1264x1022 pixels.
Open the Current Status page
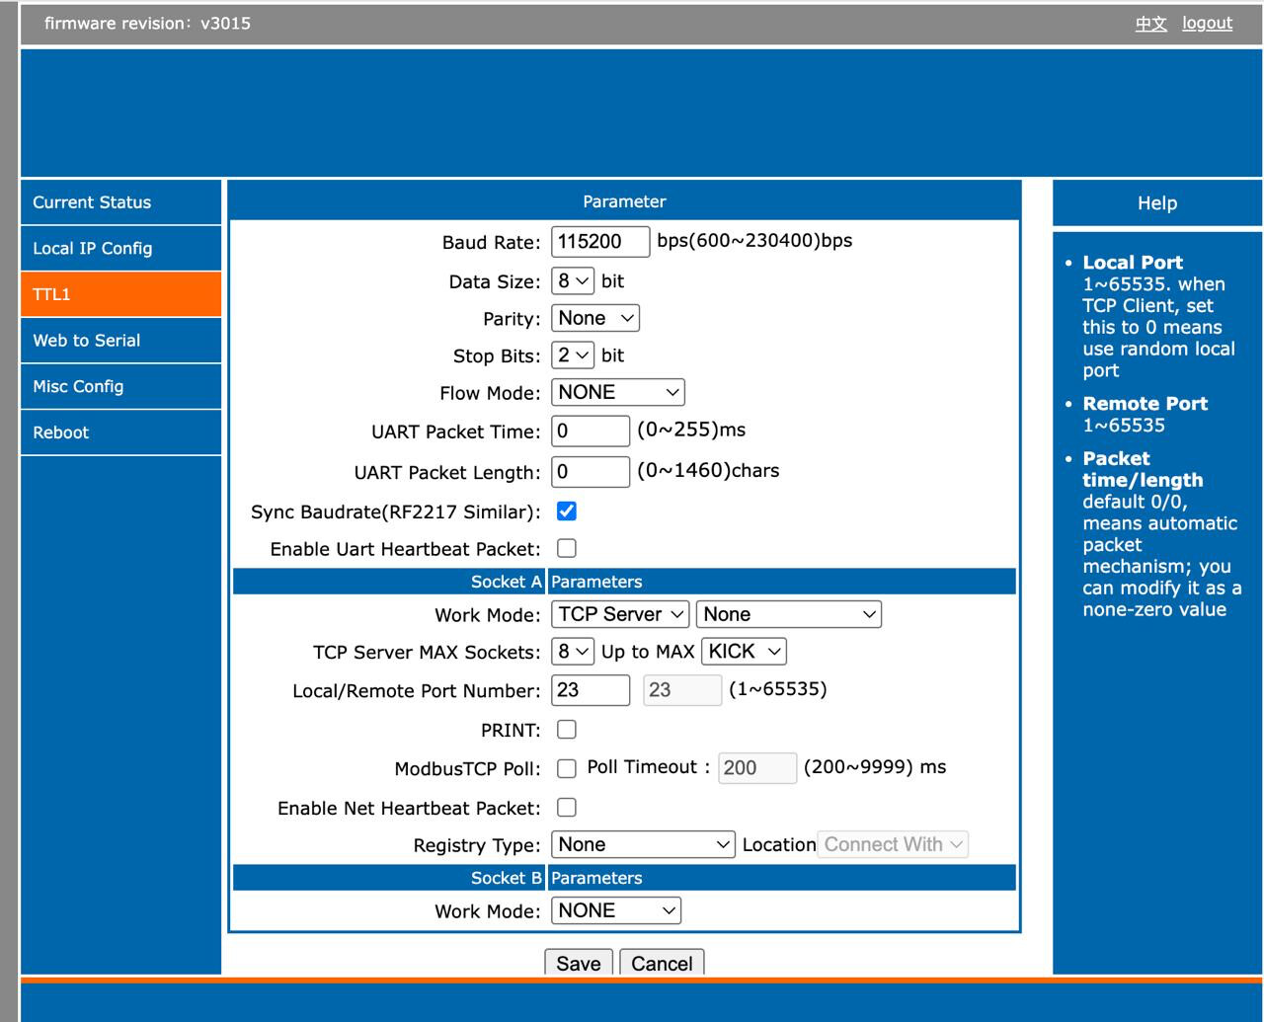pos(92,202)
